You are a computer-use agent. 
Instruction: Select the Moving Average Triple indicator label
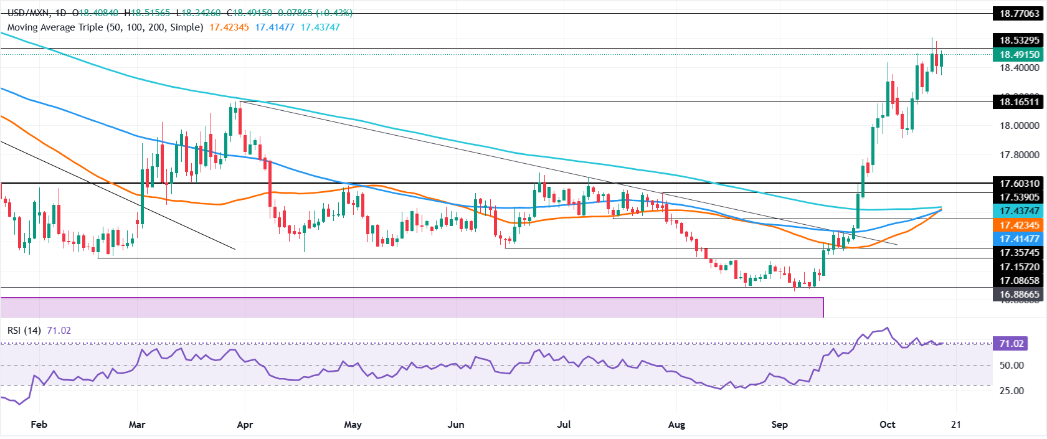point(105,27)
